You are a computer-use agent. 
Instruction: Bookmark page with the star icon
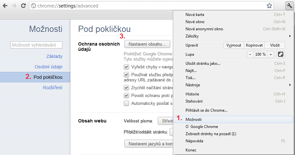click(269, 6)
